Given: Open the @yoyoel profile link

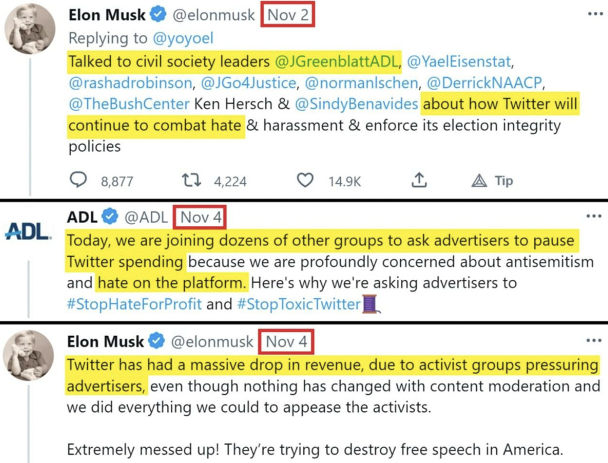Looking at the screenshot, I should pyautogui.click(x=182, y=38).
